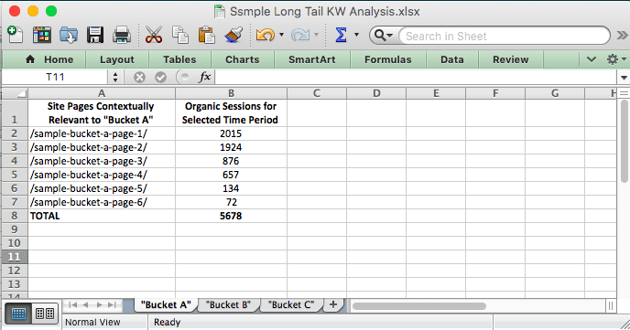Viewport: 630px width, 330px height.
Task: Open the Layout ribbon tab
Action: click(x=117, y=59)
